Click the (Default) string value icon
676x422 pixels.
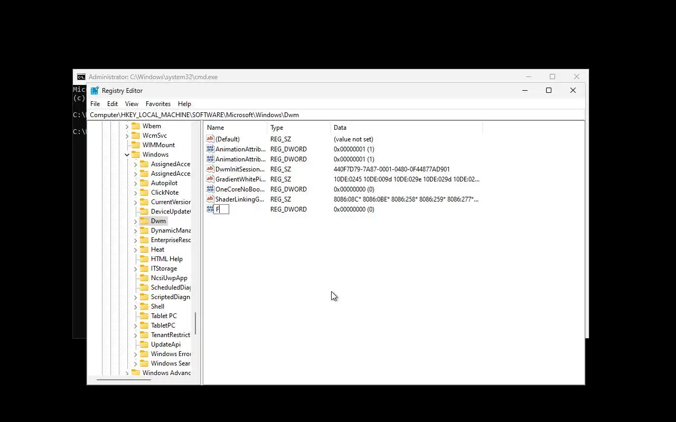click(210, 139)
